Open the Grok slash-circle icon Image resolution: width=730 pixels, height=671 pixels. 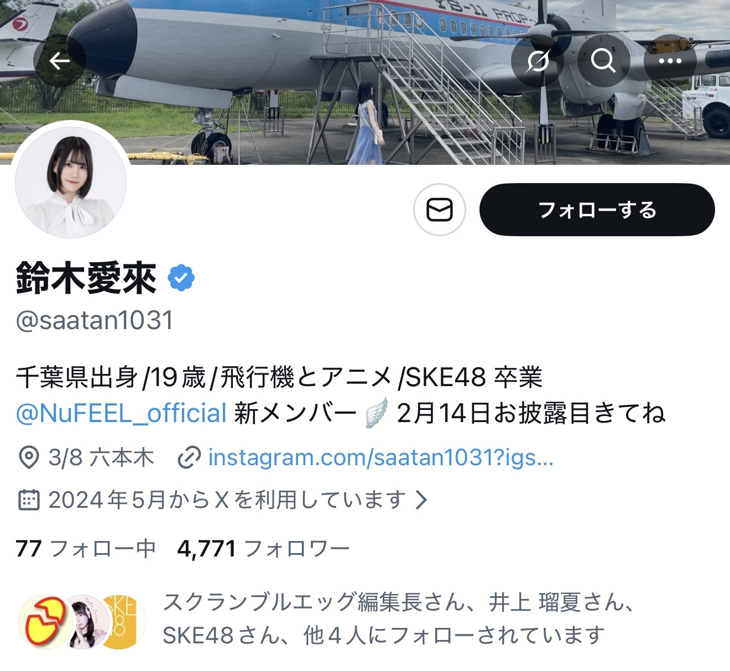tap(537, 61)
